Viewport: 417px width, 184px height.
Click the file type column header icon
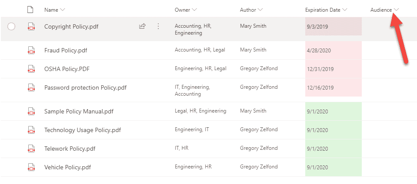(x=30, y=10)
